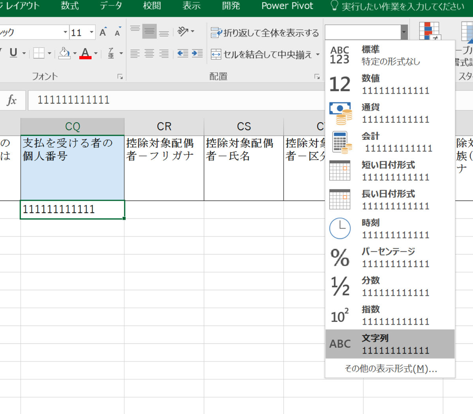Open the 表示 ribbon tab
The image size is (473, 414).
(x=191, y=6)
